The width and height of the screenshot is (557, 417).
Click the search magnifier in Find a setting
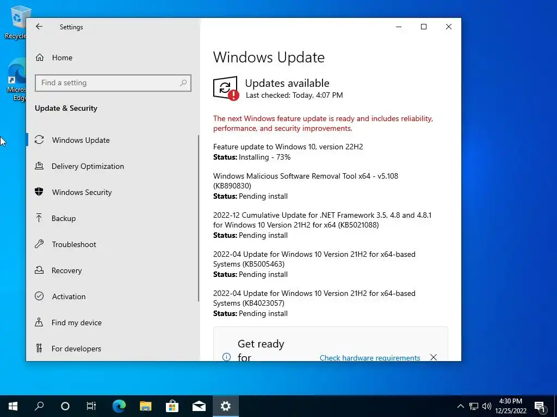[183, 83]
